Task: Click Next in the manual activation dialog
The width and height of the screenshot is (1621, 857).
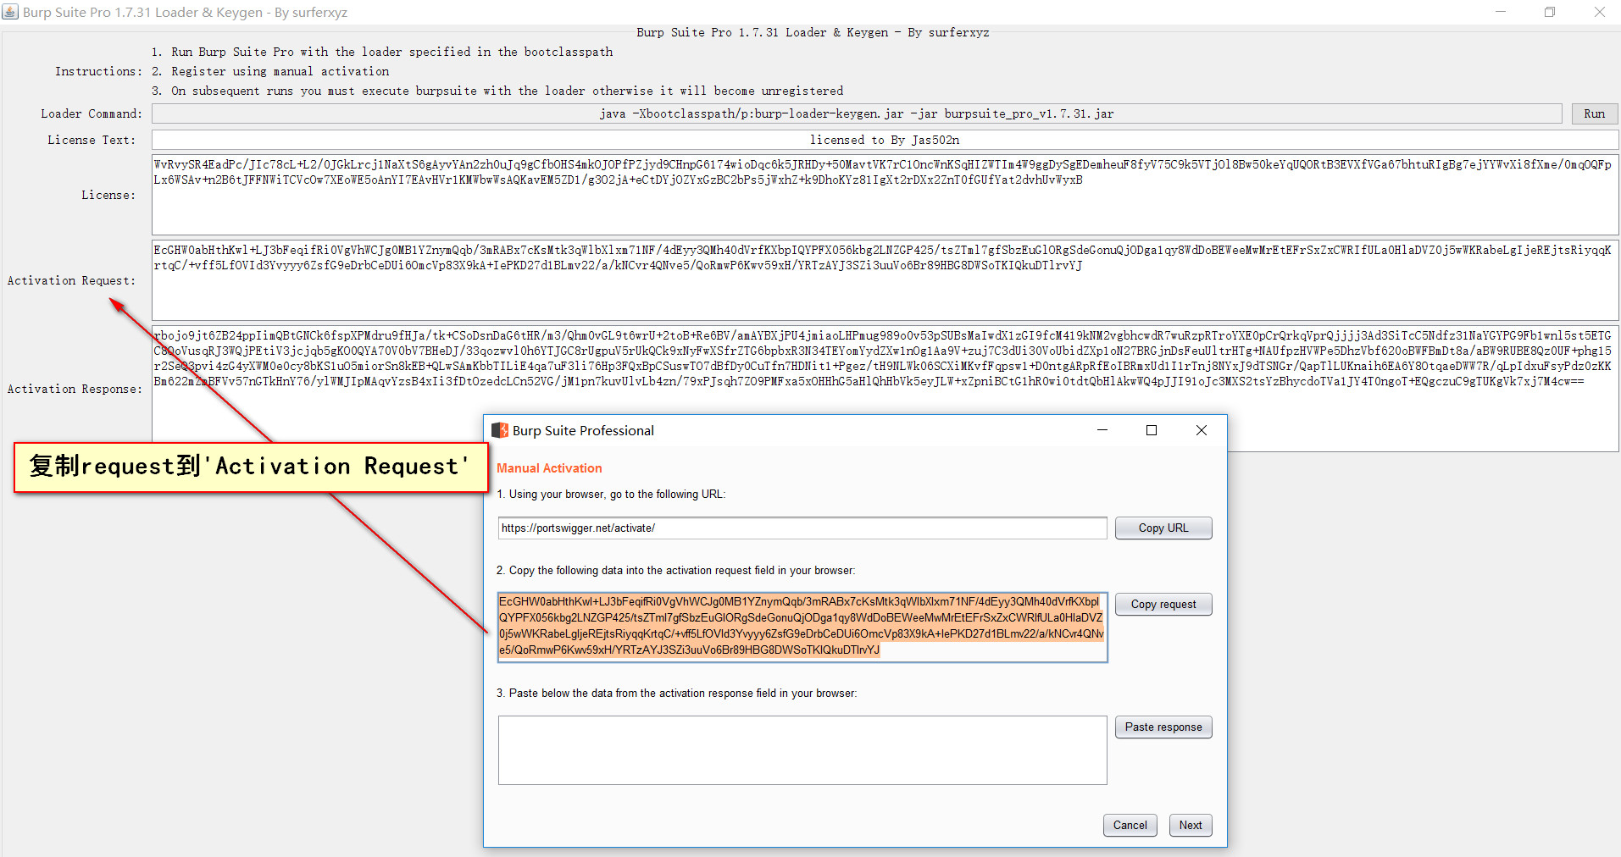Action: 1191,825
